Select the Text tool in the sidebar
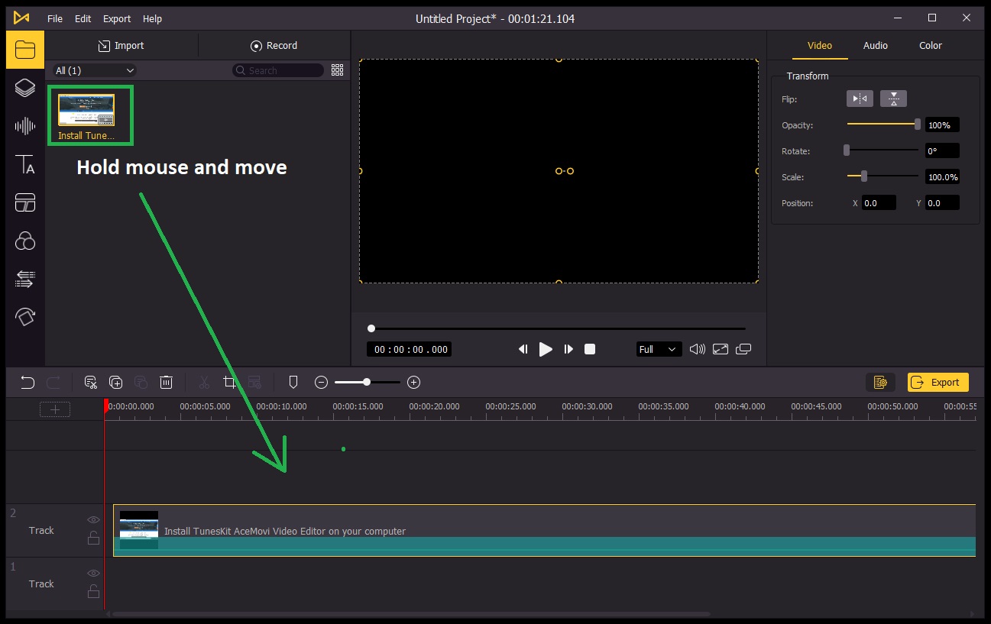 point(25,165)
